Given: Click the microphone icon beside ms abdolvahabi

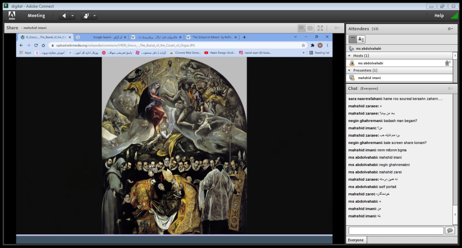Looking at the screenshot, I should point(448,63).
